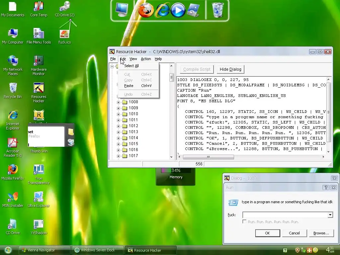Click the question mark help button in Run dialog

click(326, 187)
